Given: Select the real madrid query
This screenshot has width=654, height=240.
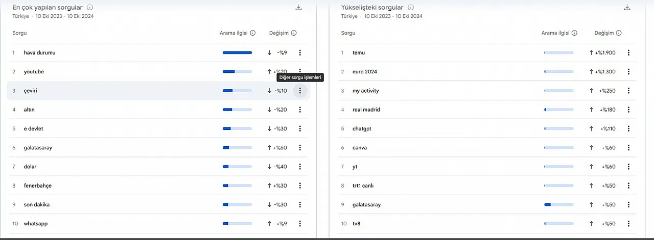Looking at the screenshot, I should click(x=366, y=110).
